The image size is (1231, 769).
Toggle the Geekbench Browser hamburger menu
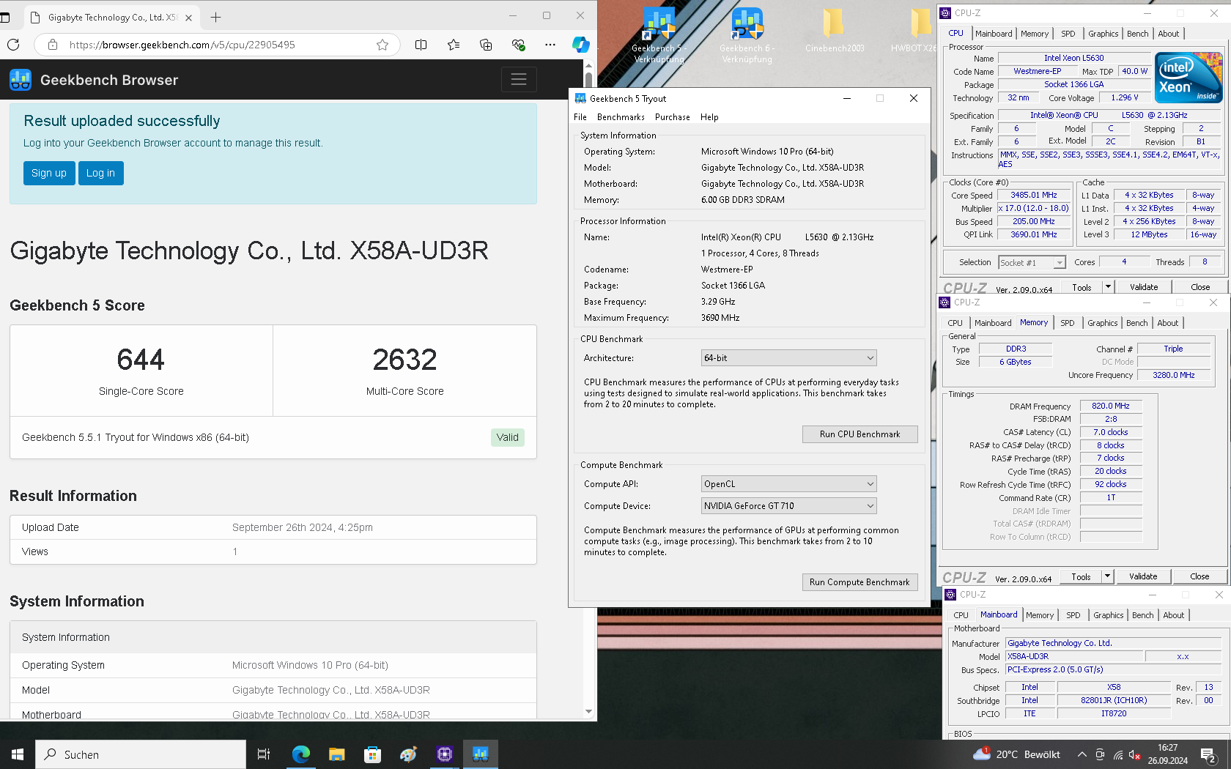519,79
